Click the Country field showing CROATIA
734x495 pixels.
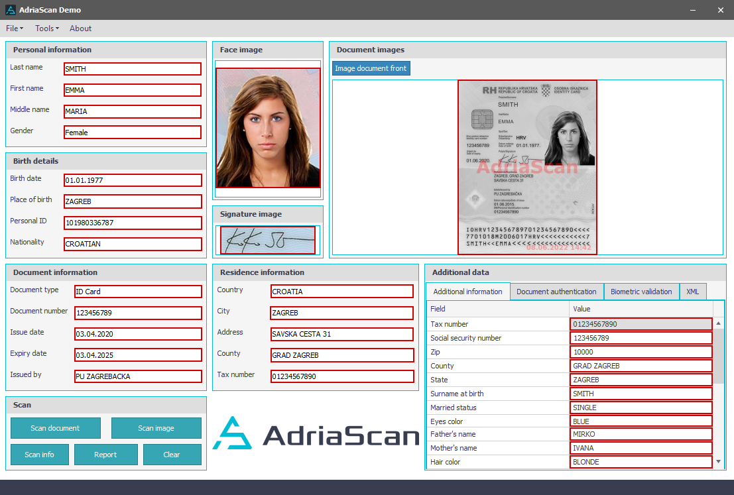[x=341, y=292]
